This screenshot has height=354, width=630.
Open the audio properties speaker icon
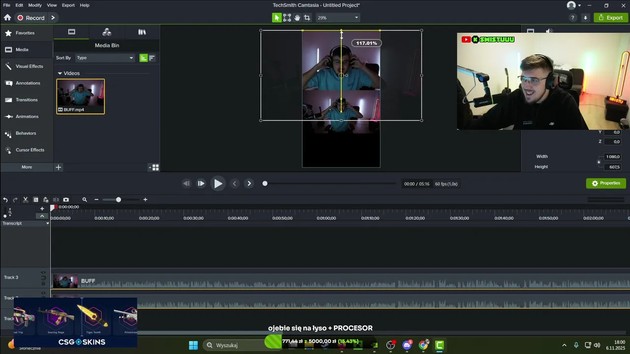(549, 30)
